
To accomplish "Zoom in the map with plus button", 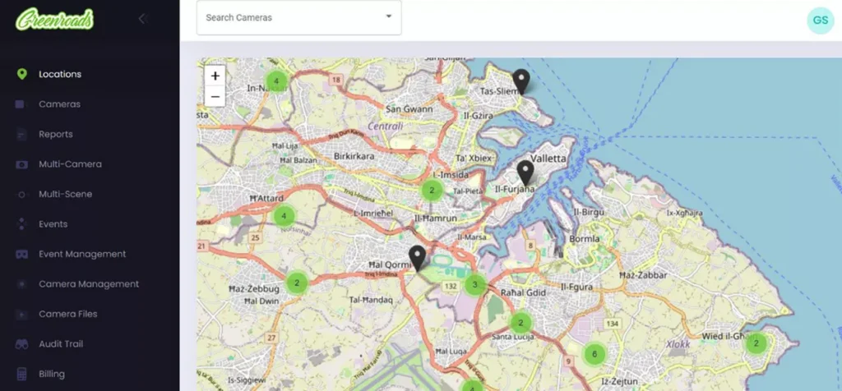I will [215, 76].
